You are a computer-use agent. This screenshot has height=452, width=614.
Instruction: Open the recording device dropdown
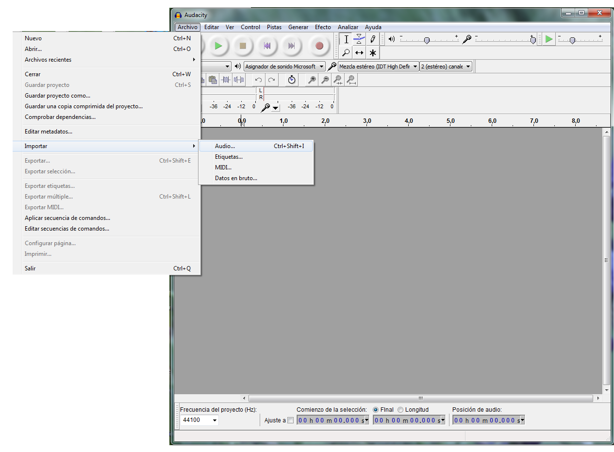point(379,67)
